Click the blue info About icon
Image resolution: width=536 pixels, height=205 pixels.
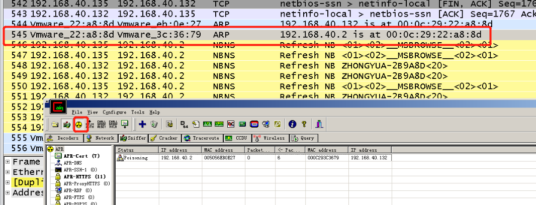click(292, 125)
